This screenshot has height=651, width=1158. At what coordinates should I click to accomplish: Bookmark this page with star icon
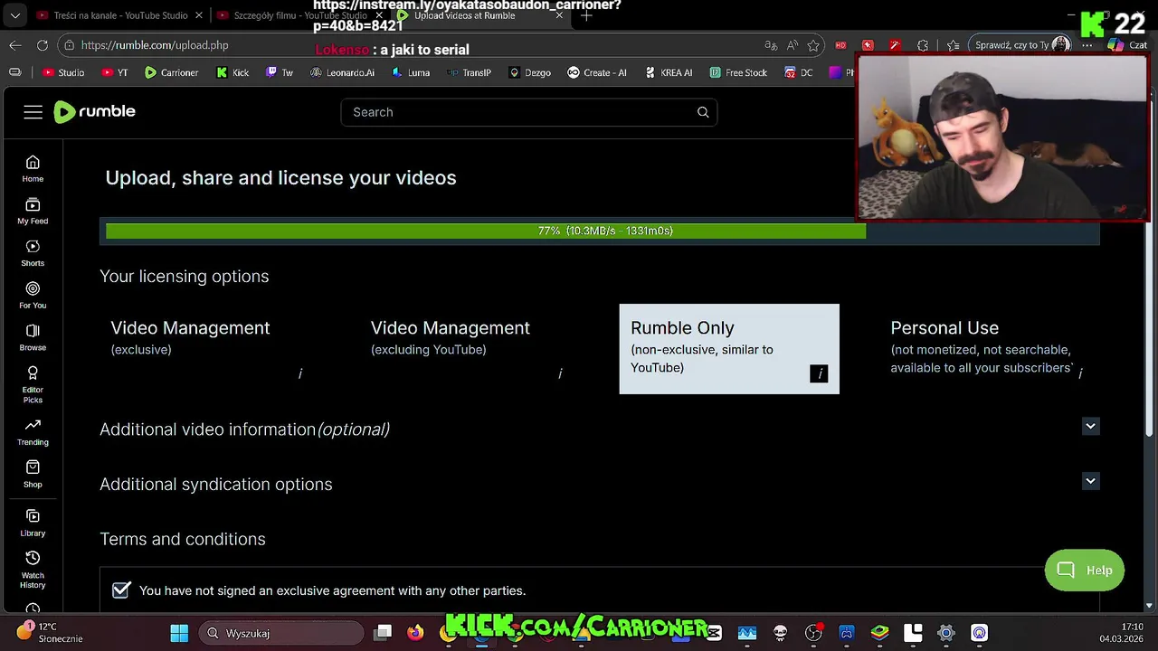813,45
